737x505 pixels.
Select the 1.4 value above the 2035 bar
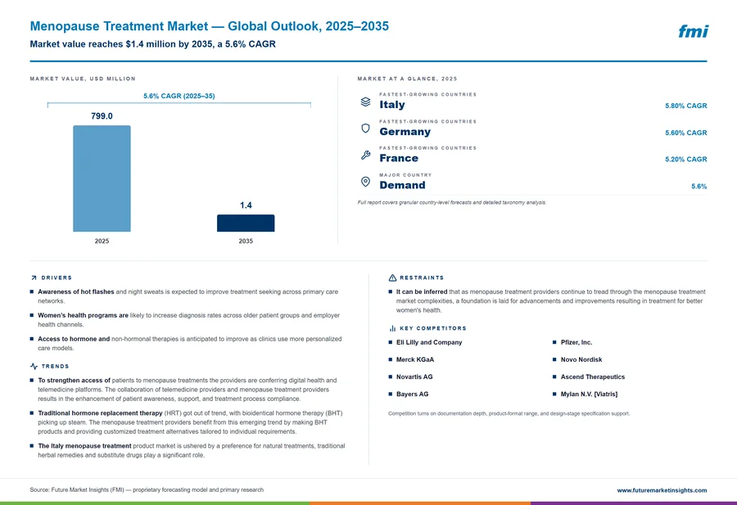246,205
